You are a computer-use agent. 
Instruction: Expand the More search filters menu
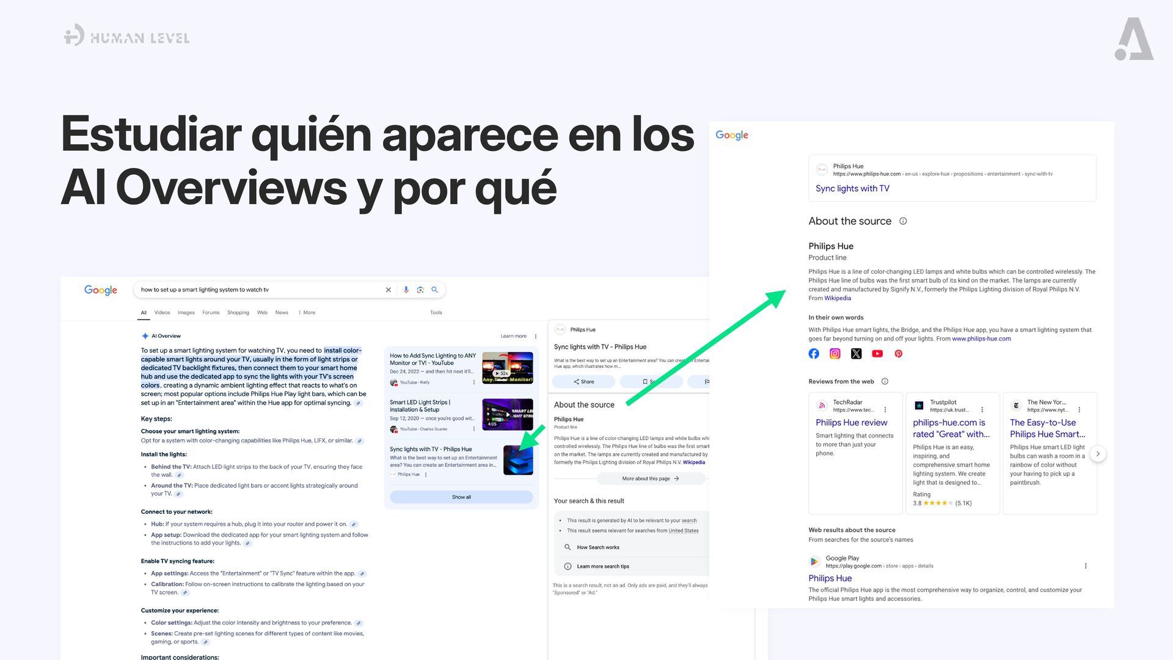click(307, 312)
